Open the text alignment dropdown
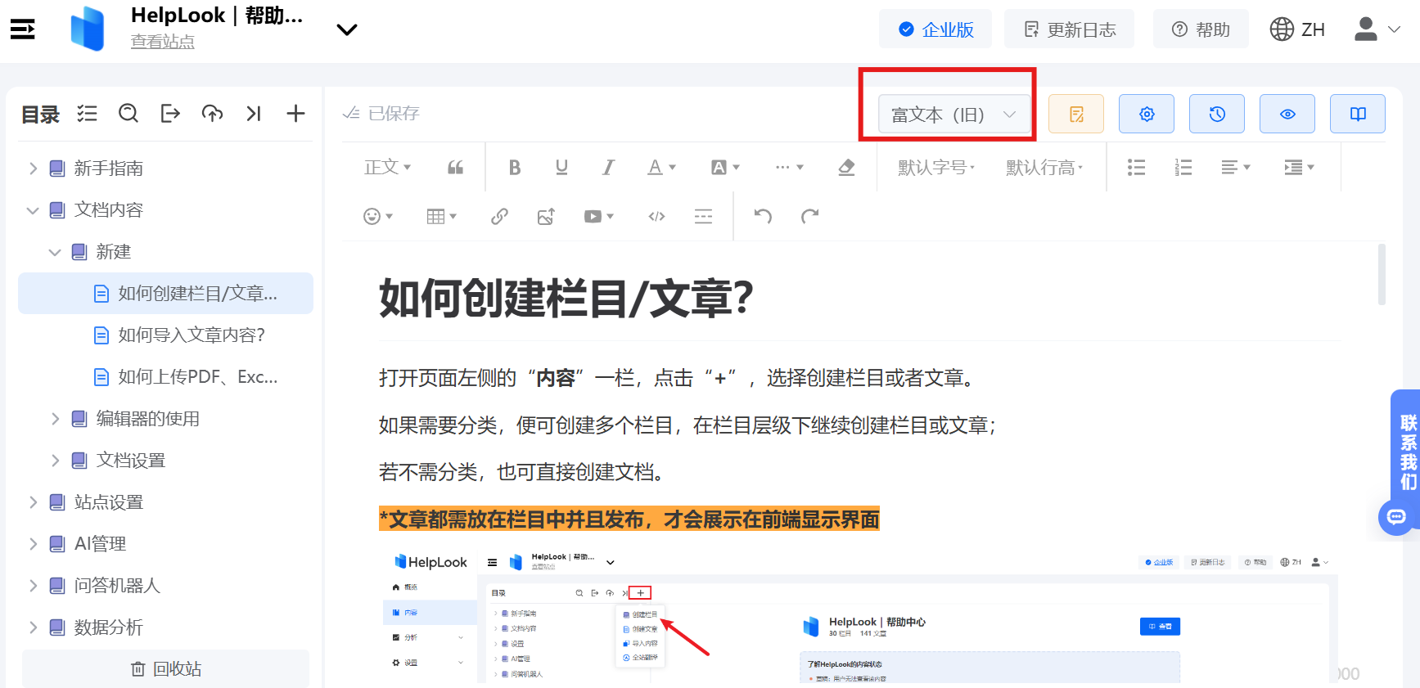 tap(1236, 168)
